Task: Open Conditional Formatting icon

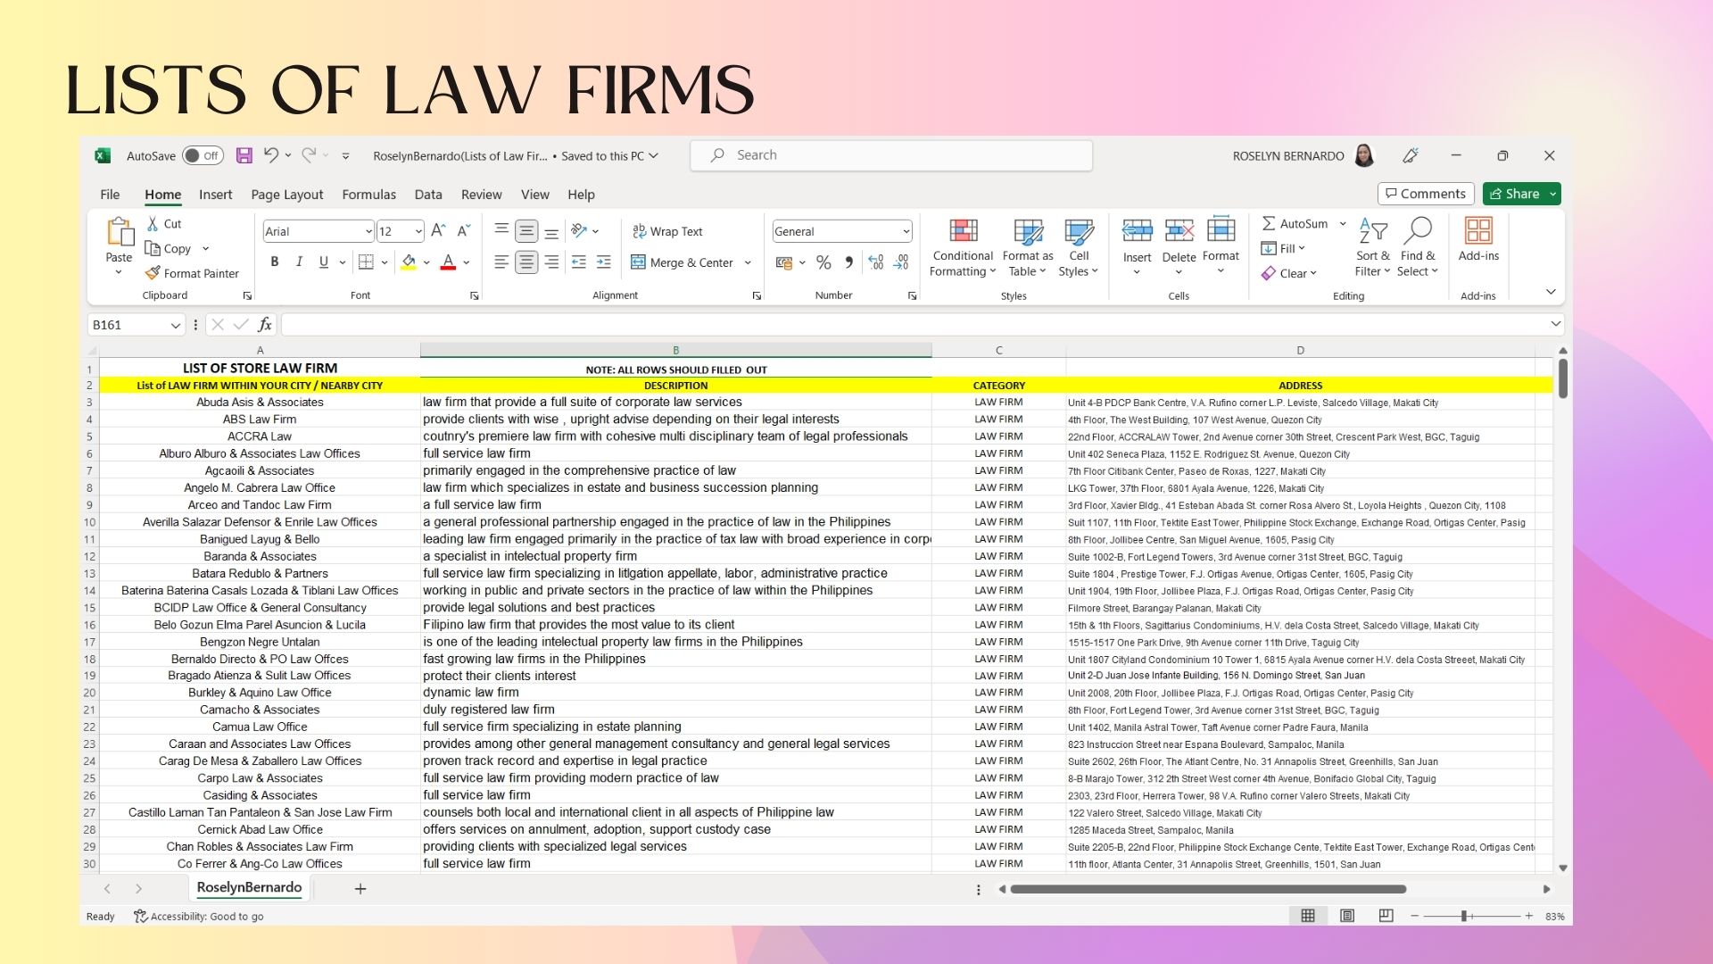Action: click(x=962, y=231)
